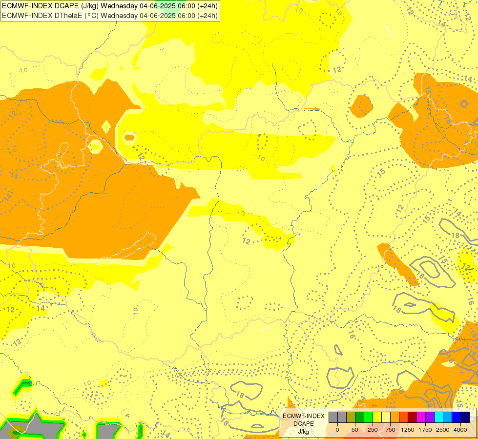The image size is (478, 439).
Task: Click the legend value 4000
Action: point(460,430)
